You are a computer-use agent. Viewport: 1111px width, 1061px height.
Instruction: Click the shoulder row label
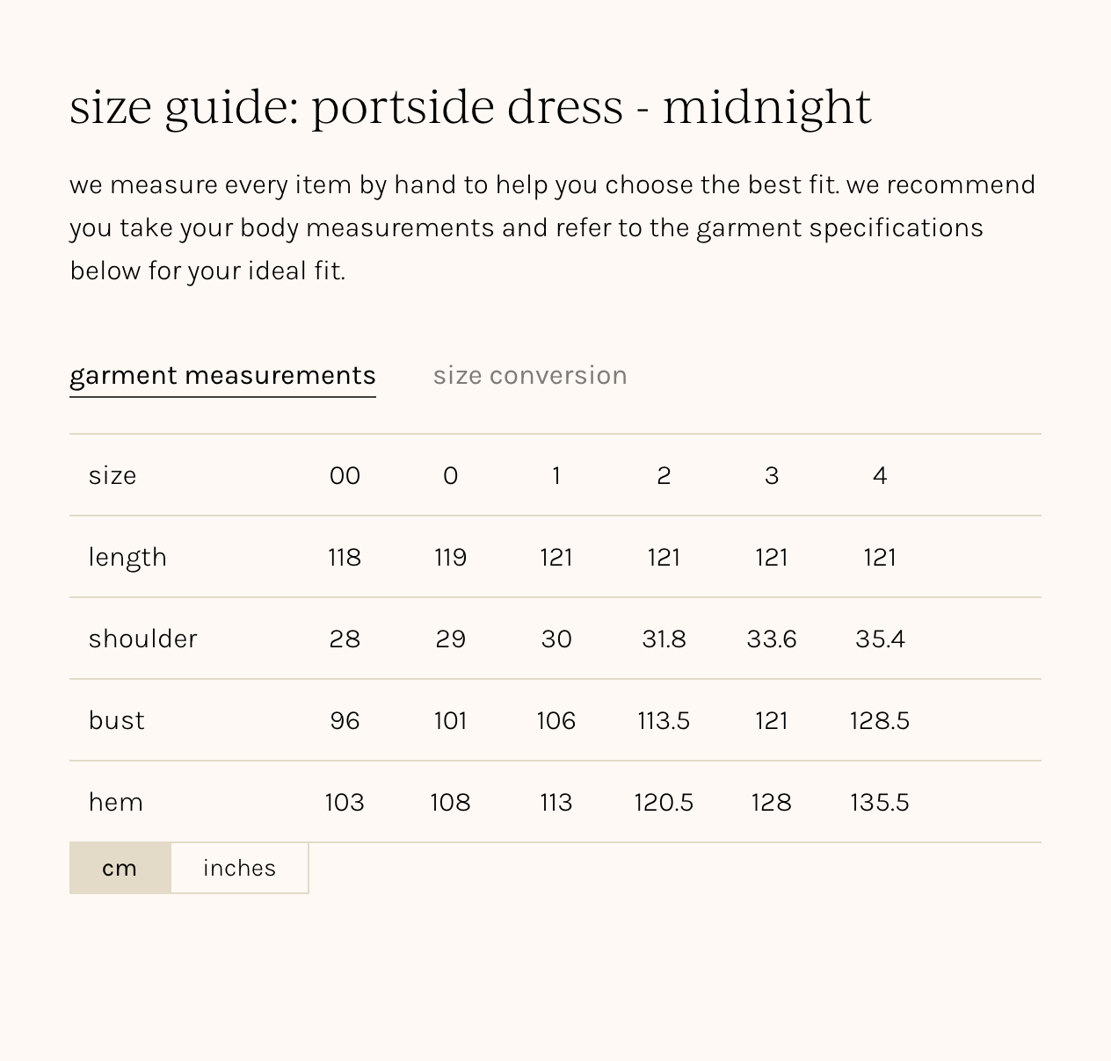[142, 639]
